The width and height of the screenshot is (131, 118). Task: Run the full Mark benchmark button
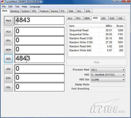point(8,21)
